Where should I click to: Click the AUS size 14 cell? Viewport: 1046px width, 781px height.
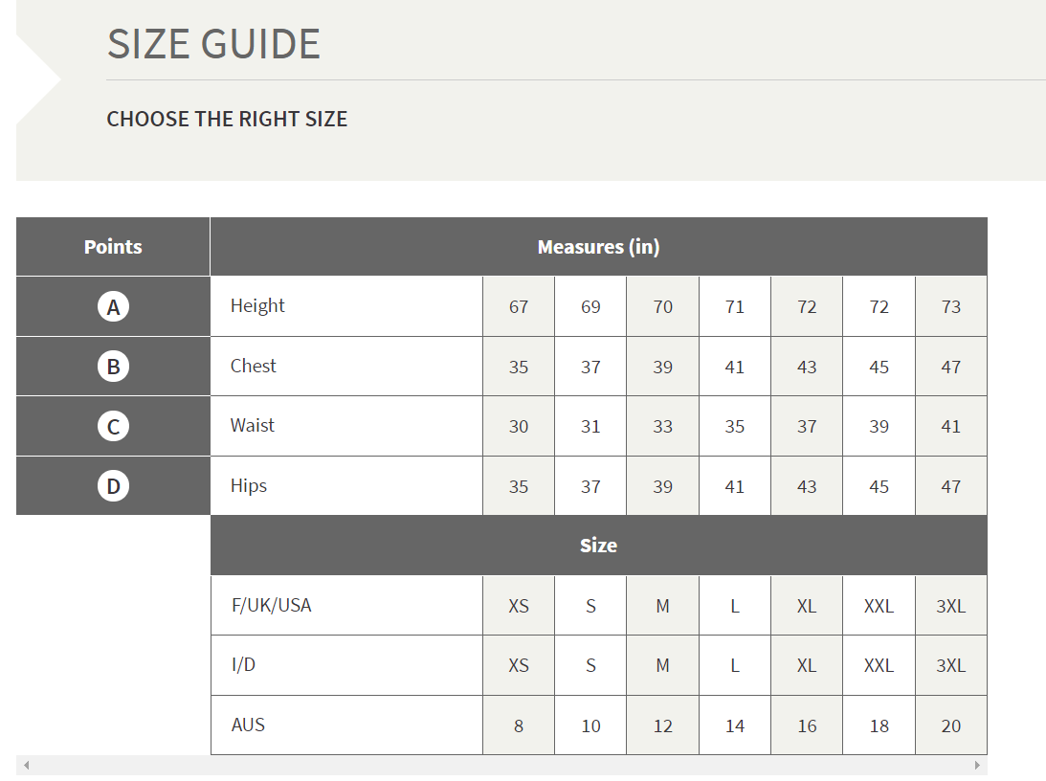[x=734, y=725]
